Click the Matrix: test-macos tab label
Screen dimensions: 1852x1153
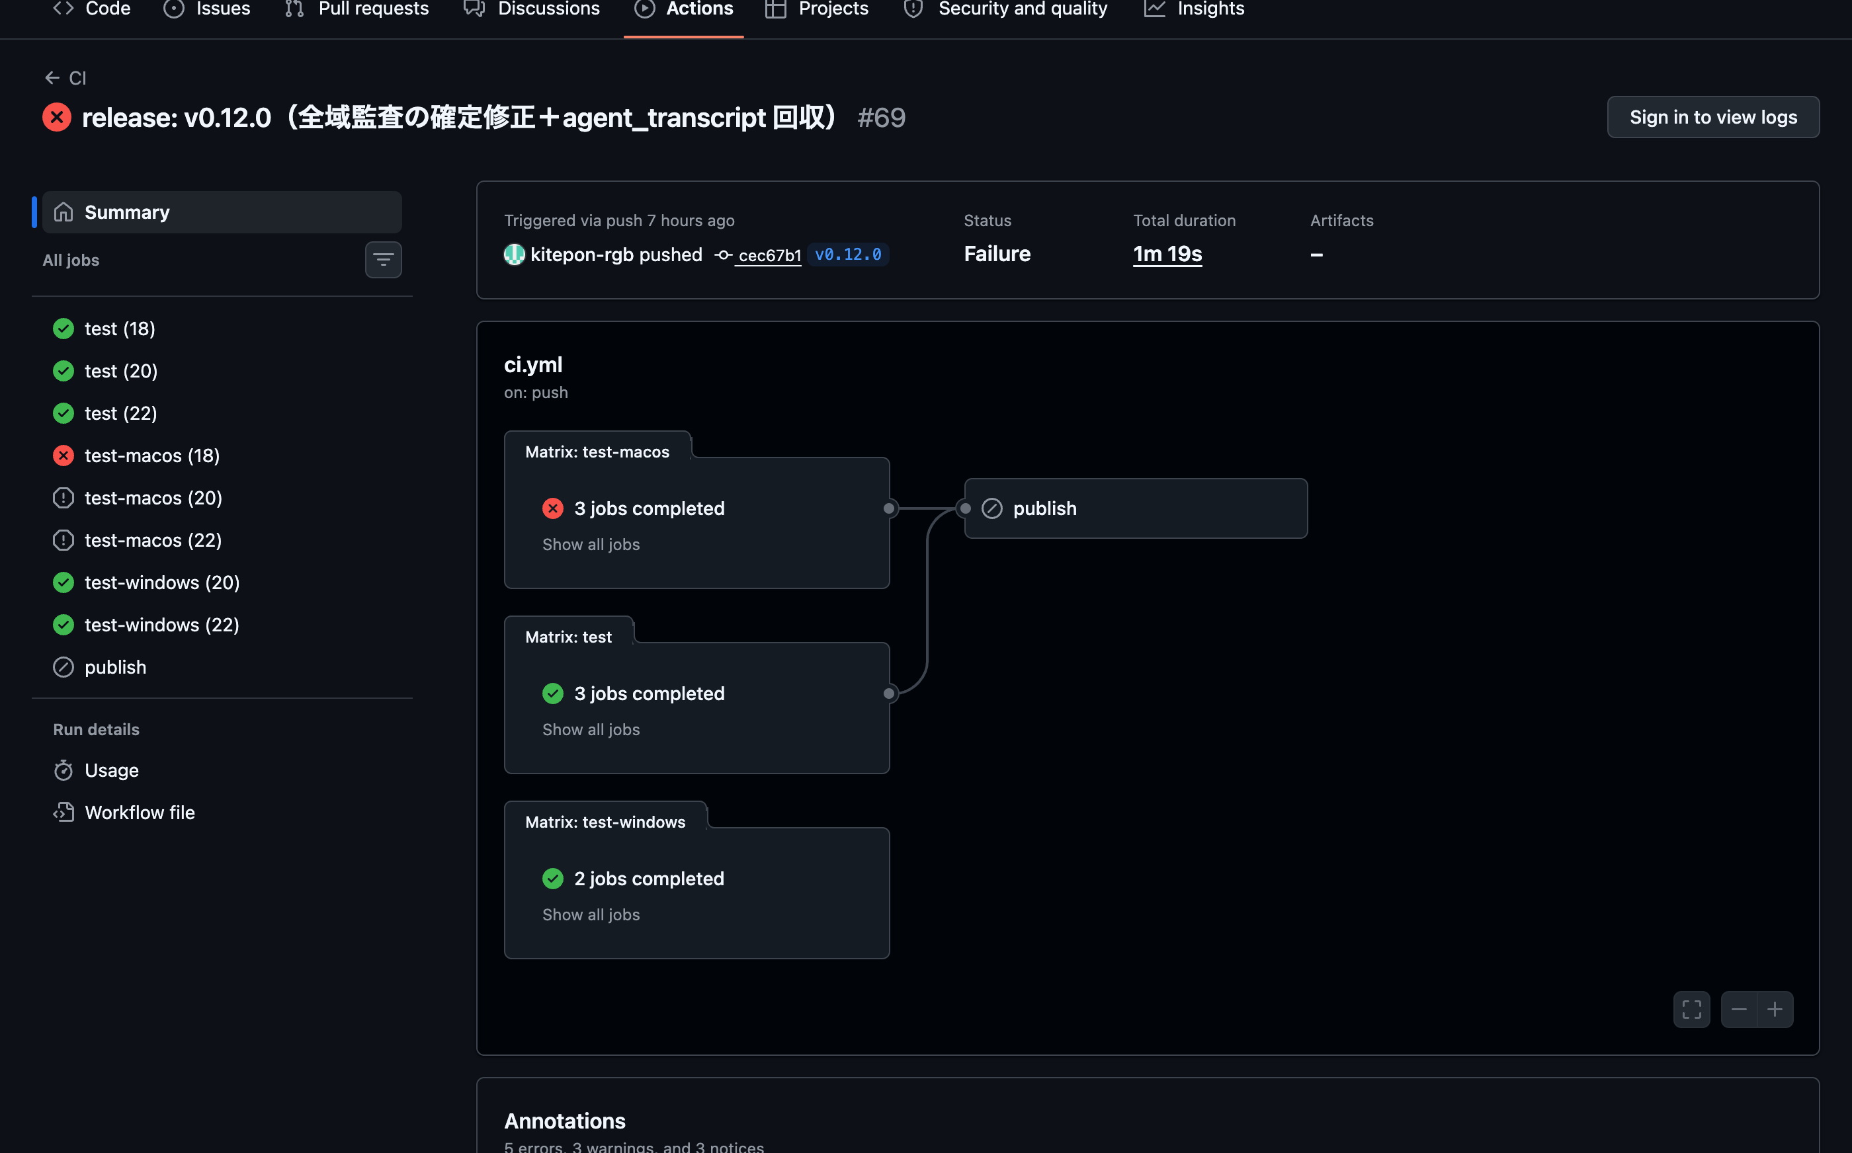[597, 452]
